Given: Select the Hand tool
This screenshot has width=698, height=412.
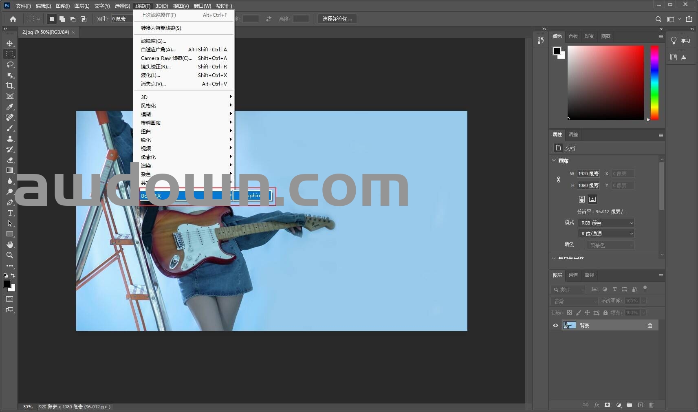Looking at the screenshot, I should point(10,245).
